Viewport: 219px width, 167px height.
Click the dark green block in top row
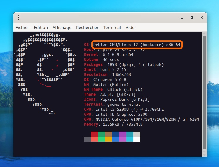click(x=102, y=134)
